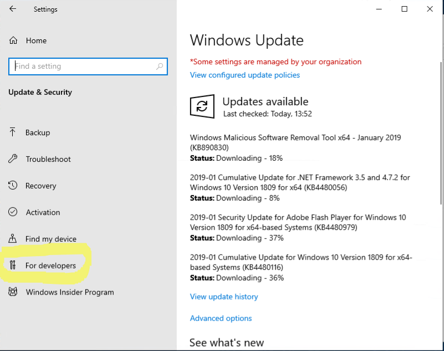Screen dimensions: 444x351
Task: Click the Troubleshoot wrench icon
Action: click(x=13, y=159)
